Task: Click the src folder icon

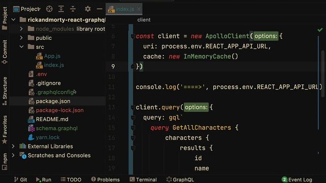Action: [31, 47]
